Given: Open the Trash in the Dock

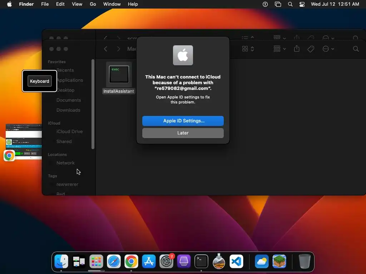Looking at the screenshot, I should (305, 262).
